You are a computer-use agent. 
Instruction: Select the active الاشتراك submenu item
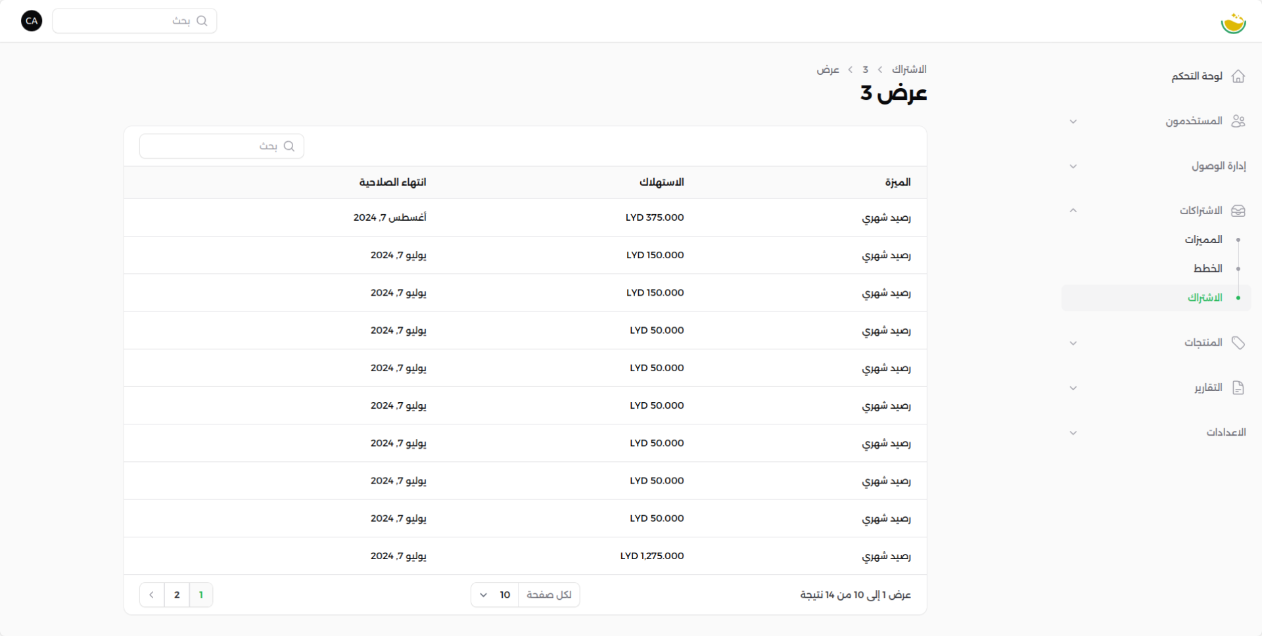[1156, 298]
